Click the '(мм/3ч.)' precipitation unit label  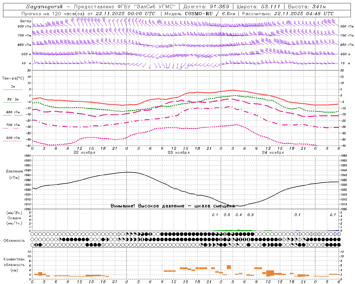14,213
